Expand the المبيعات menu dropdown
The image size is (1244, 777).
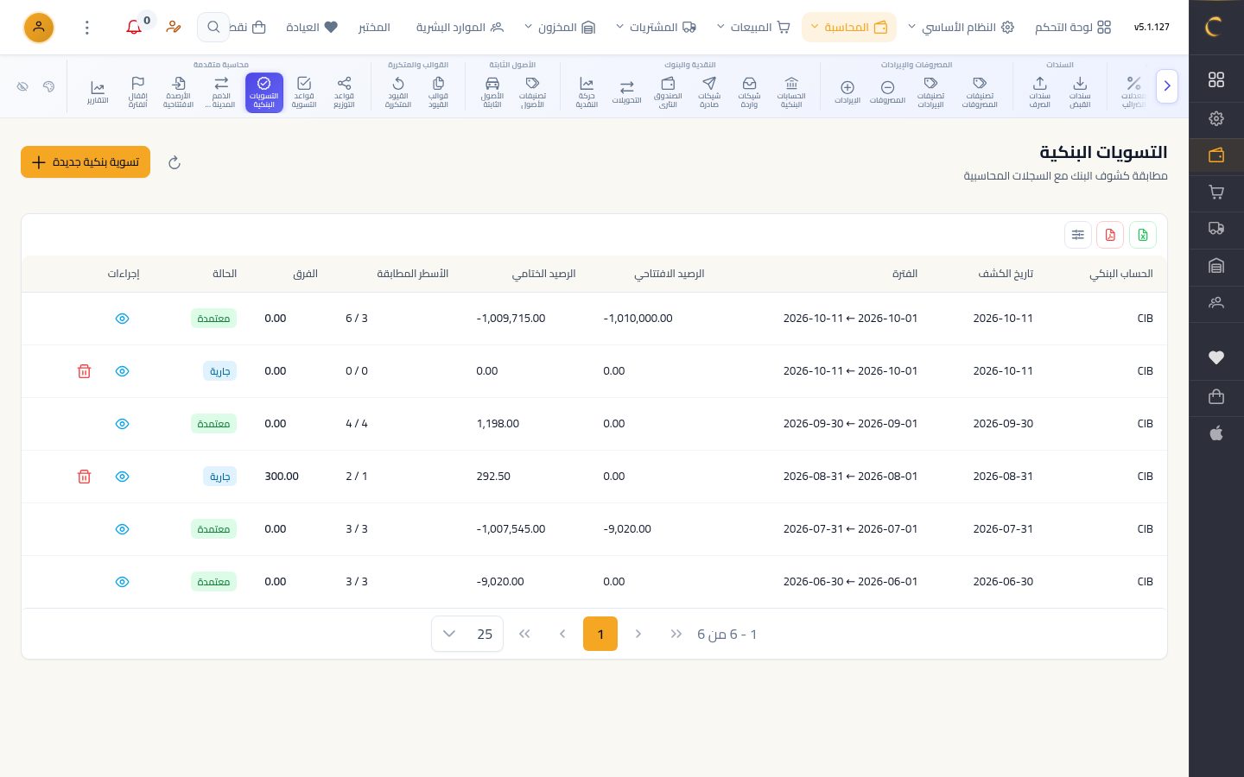(x=753, y=28)
